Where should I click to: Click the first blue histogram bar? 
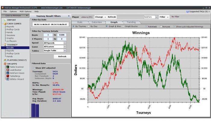[x=33, y=110]
